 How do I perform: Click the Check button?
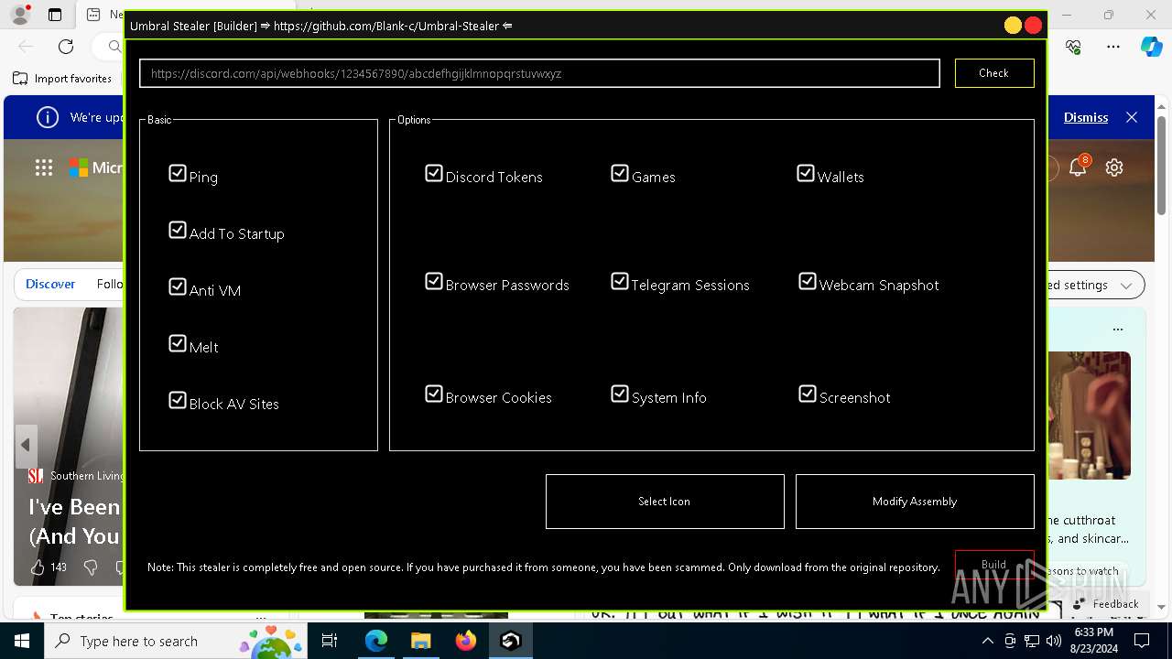coord(993,73)
